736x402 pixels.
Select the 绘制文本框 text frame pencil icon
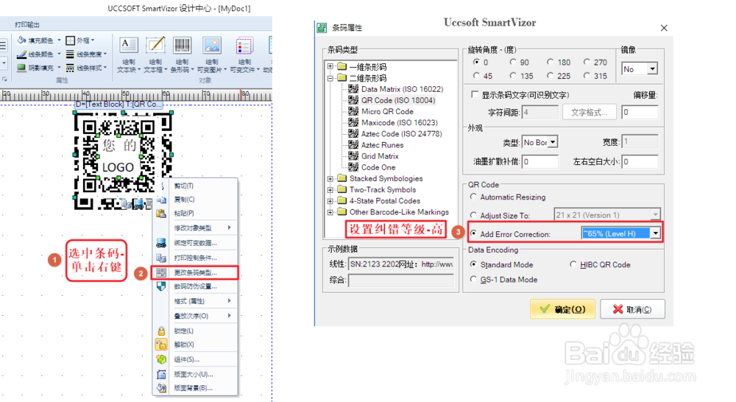coord(155,46)
